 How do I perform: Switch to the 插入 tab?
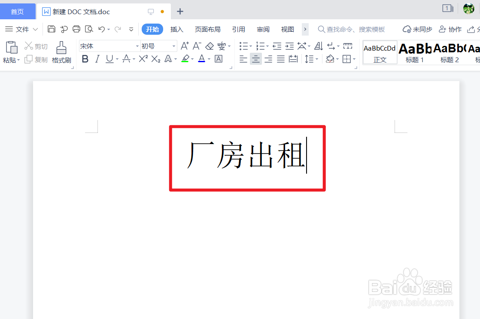pyautogui.click(x=176, y=29)
